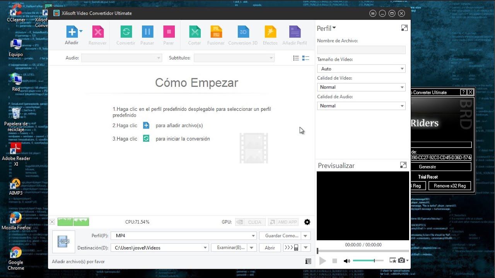Mute the preview with speaker icon
The width and height of the screenshot is (495, 278).
click(x=347, y=261)
